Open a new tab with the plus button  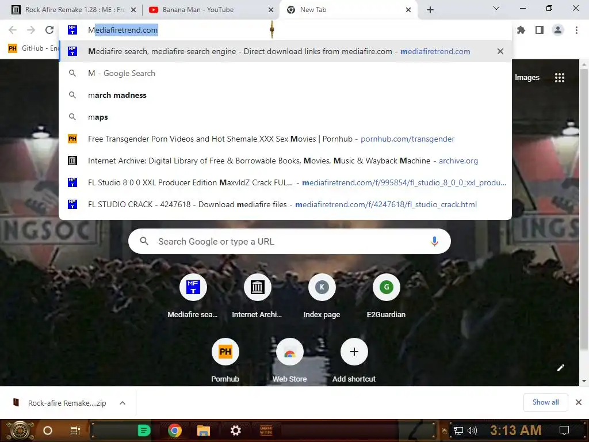(430, 10)
